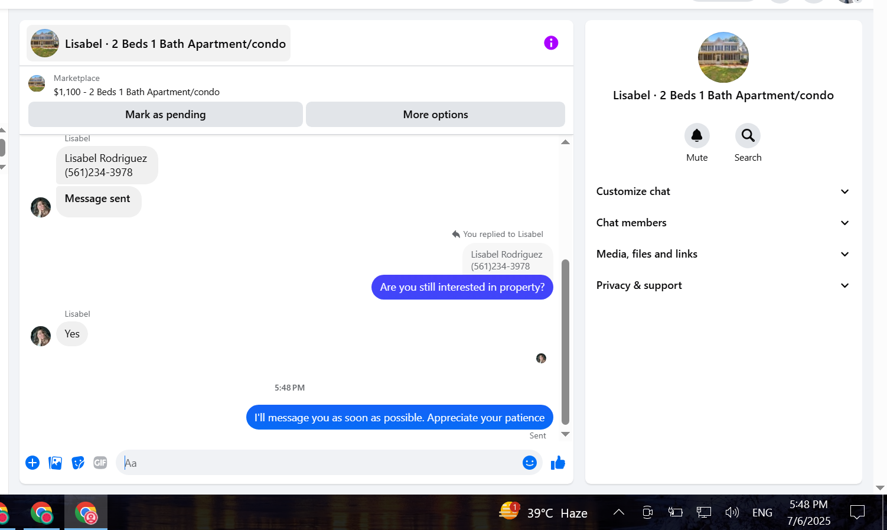887x530 pixels.
Task: Open the Windows notification center
Action: (x=857, y=512)
